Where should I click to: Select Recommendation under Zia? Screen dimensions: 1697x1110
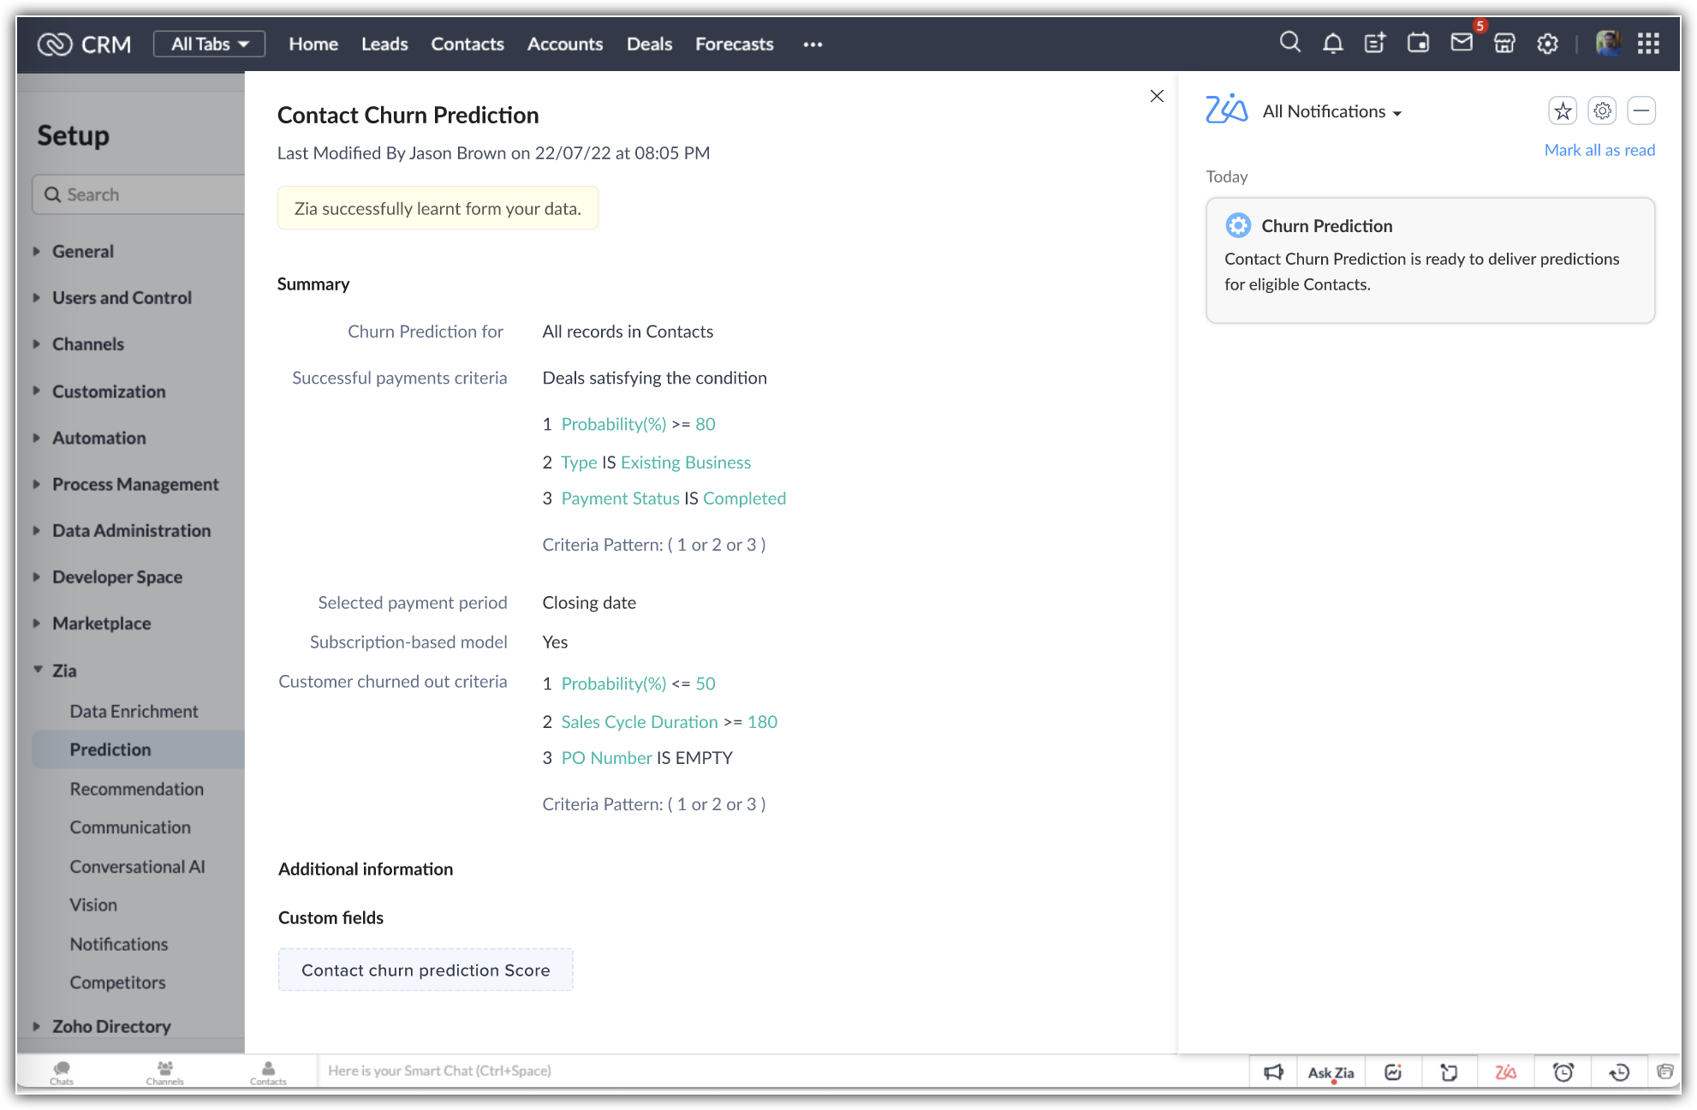[x=136, y=789]
